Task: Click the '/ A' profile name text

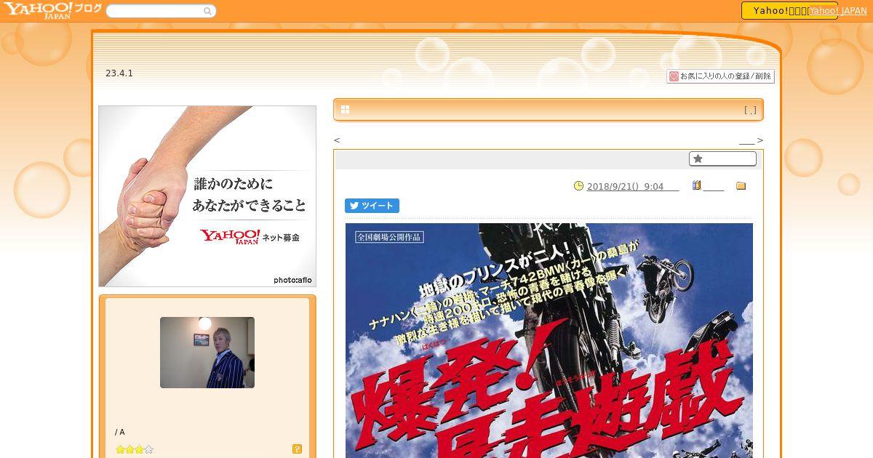Action: click(120, 432)
